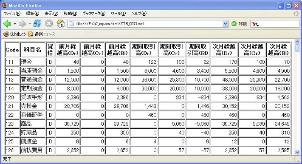Click the 最新ニュース RSS feed bookmark
302x164 pixels.
point(42,34)
